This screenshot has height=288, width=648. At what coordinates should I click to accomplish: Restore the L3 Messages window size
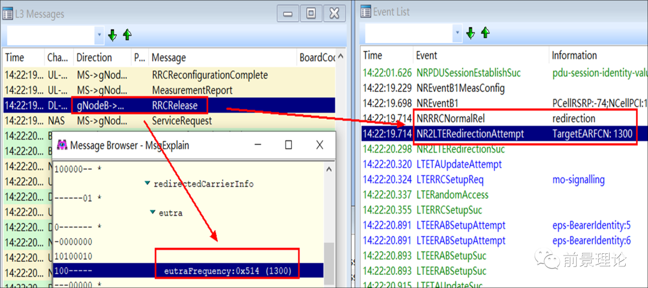pos(311,12)
